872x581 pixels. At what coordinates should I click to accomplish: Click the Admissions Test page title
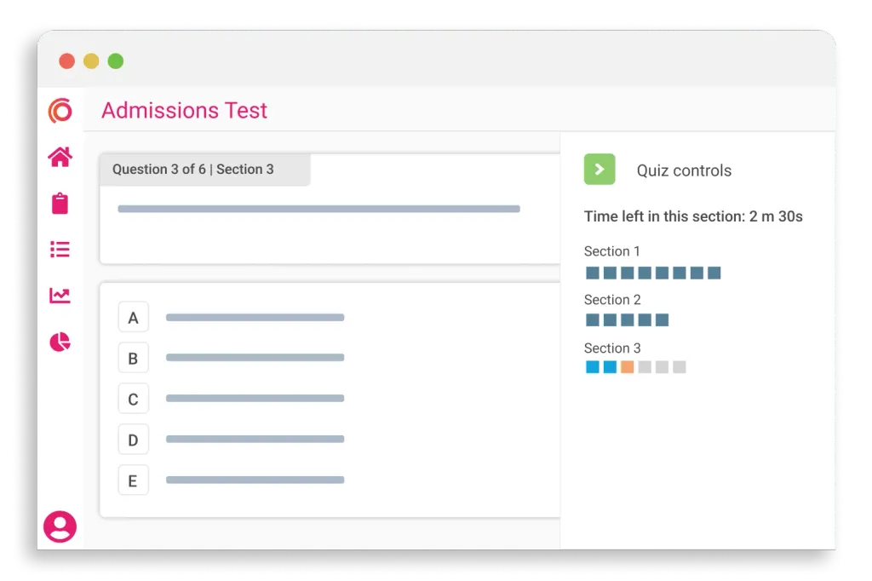[x=184, y=111]
